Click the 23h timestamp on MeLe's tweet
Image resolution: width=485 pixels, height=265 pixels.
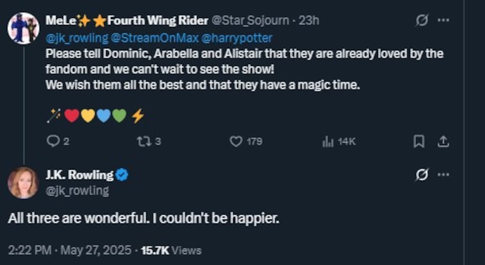point(309,21)
